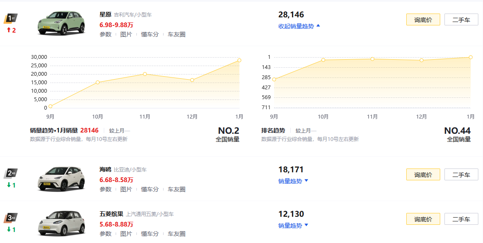The width and height of the screenshot is (483, 243).
Task: Click the 3rd place rank badge
Action: point(11,218)
